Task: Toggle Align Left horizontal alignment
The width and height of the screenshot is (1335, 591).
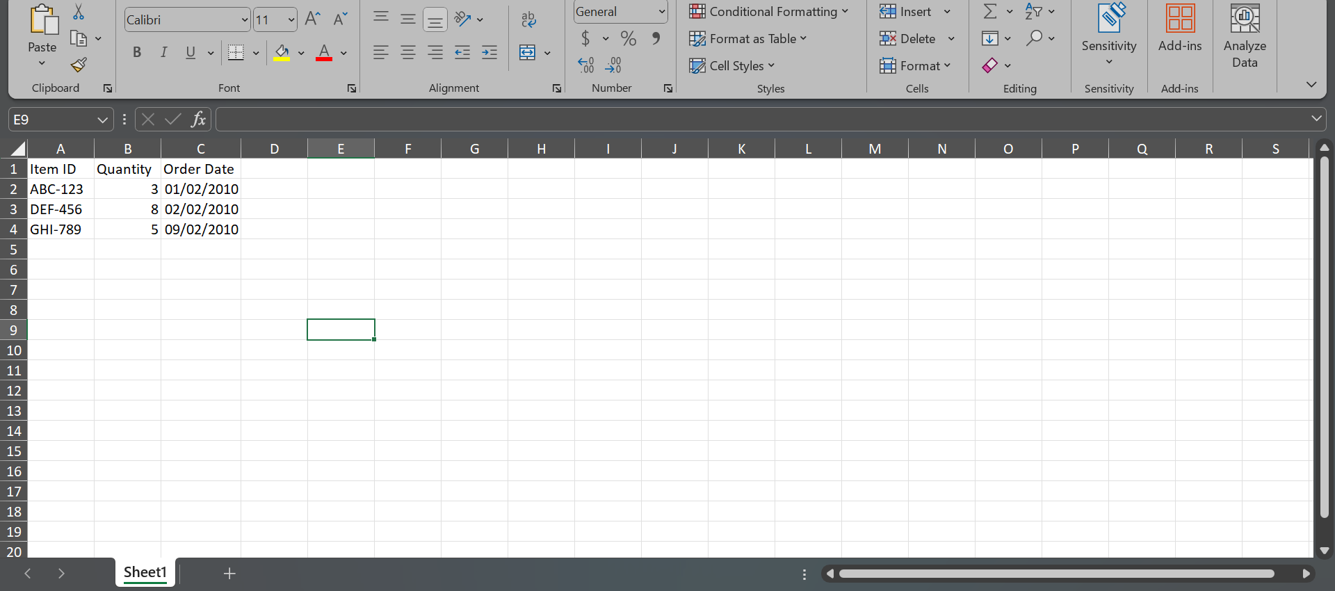Action: point(380,53)
